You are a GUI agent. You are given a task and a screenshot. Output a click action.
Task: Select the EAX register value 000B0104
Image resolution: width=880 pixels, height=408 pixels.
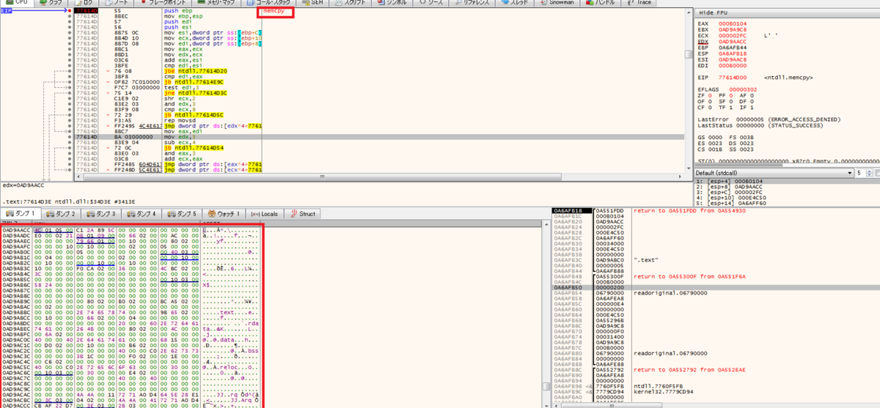tap(733, 24)
